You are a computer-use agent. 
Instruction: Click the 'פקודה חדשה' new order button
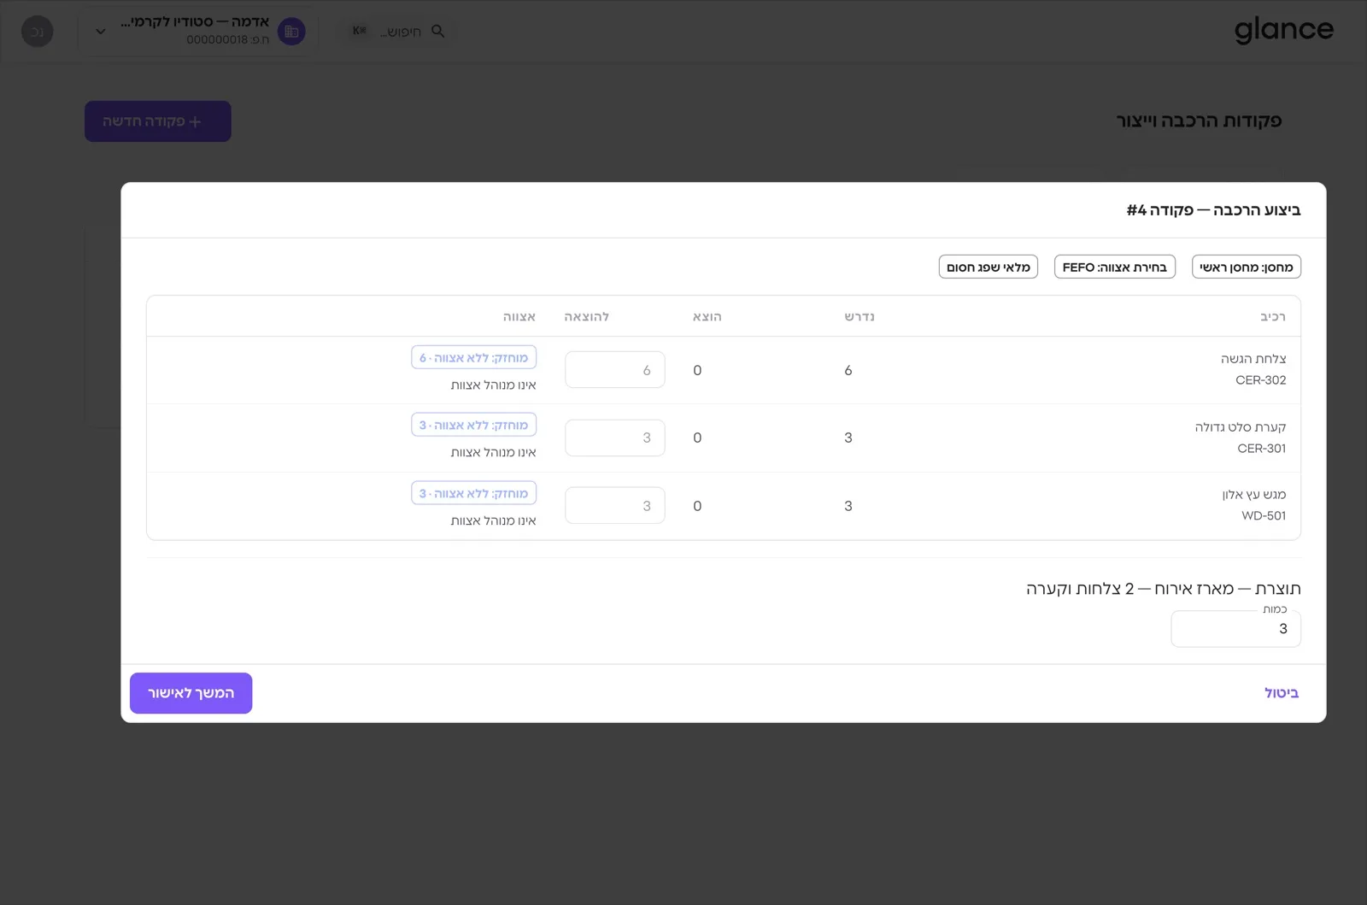pyautogui.click(x=158, y=121)
